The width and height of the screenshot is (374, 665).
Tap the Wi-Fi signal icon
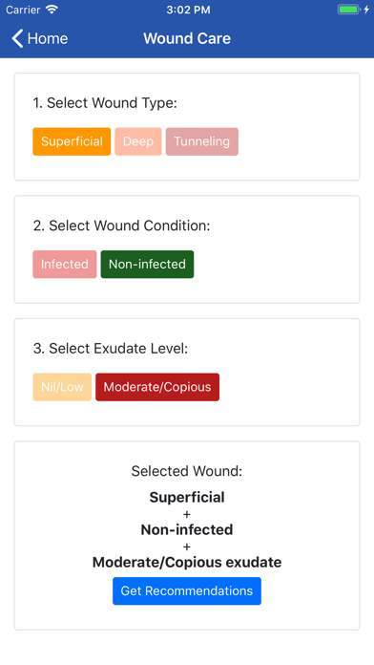tap(52, 10)
